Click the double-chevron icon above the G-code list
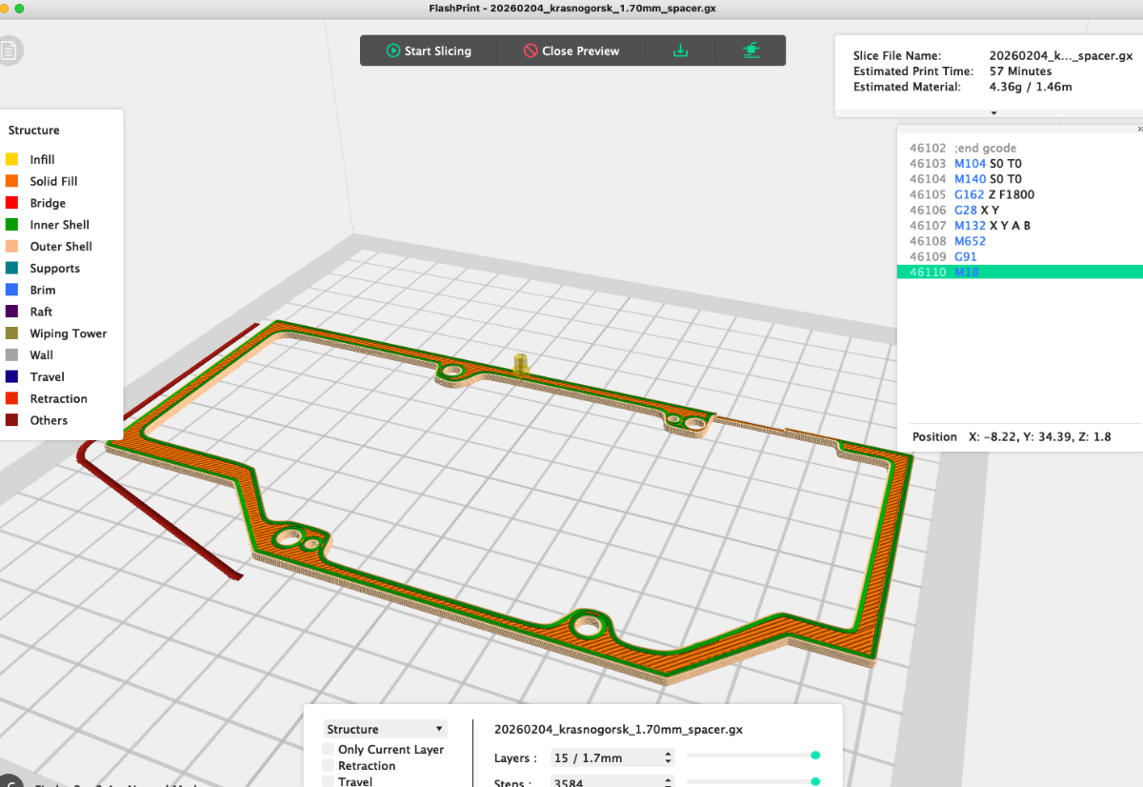The height and width of the screenshot is (787, 1143). point(1139,129)
